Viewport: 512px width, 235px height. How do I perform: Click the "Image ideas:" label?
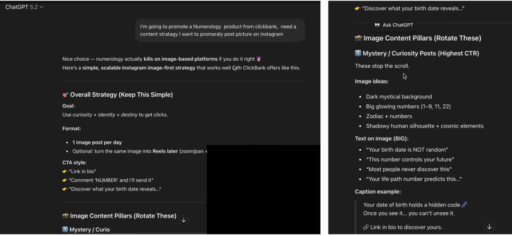pos(372,81)
